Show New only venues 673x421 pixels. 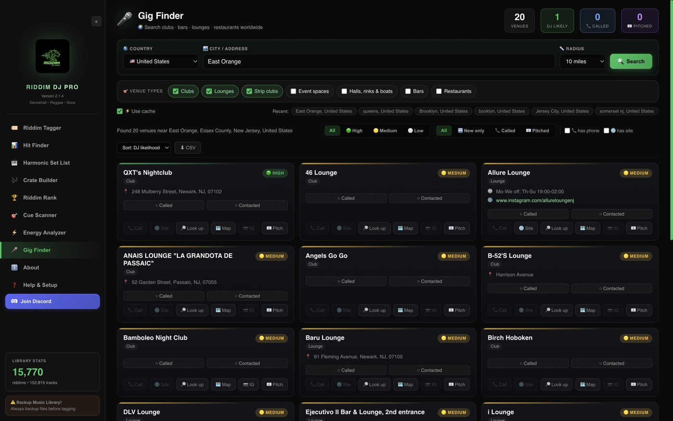tap(471, 130)
